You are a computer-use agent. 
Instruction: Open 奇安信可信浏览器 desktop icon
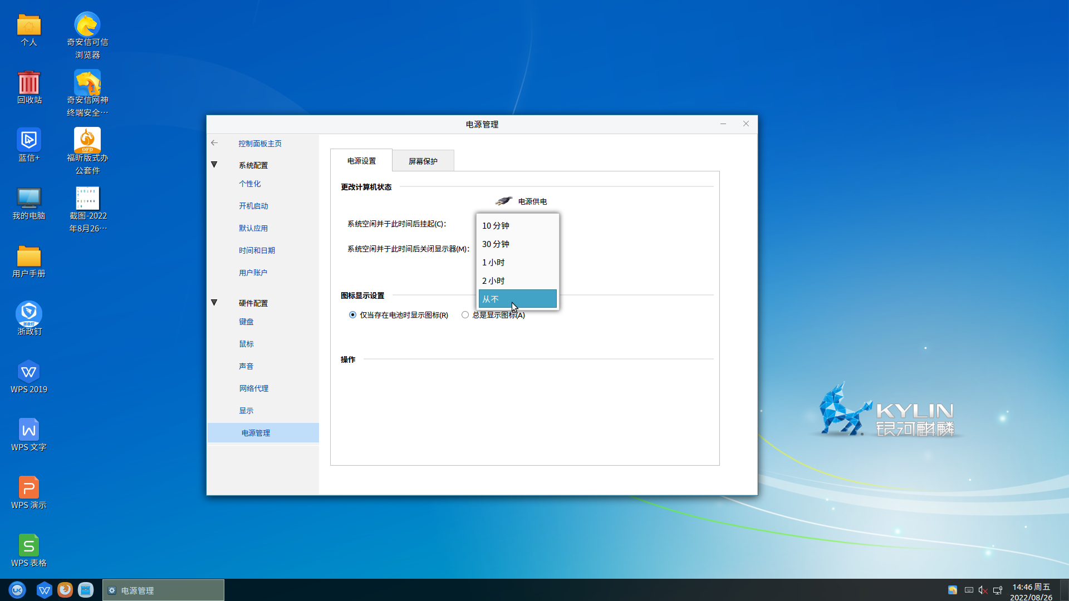pyautogui.click(x=87, y=24)
